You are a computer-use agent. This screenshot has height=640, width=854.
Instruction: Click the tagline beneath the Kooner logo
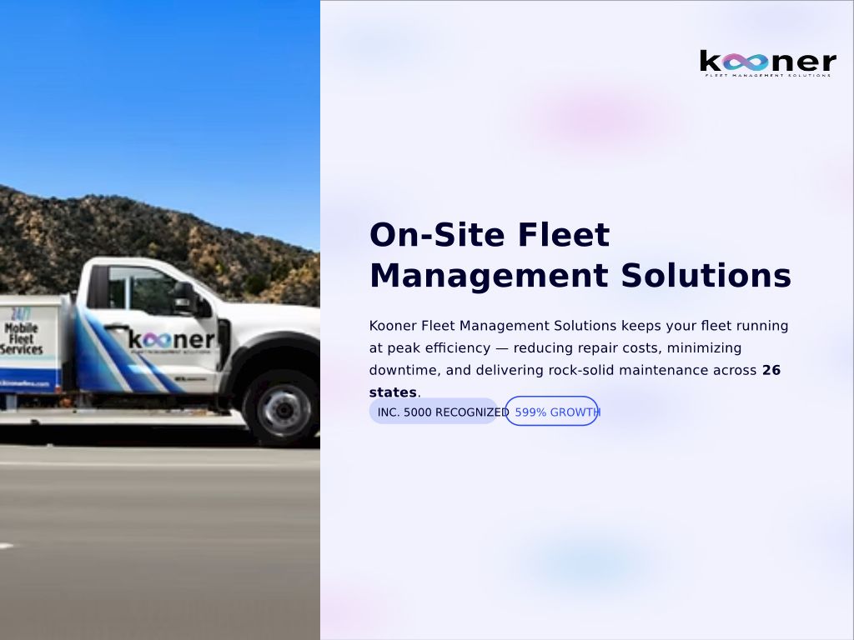(x=767, y=76)
